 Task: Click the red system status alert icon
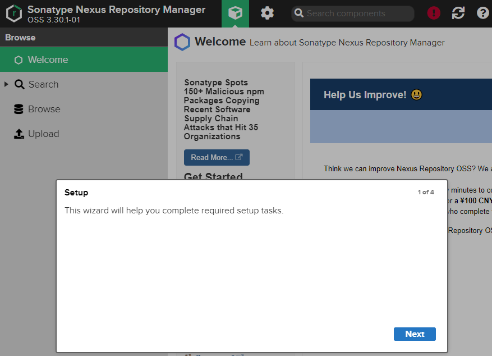pos(434,13)
